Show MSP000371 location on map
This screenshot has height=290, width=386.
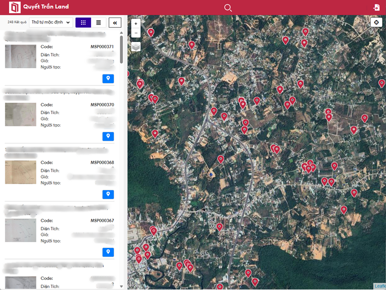(x=108, y=78)
